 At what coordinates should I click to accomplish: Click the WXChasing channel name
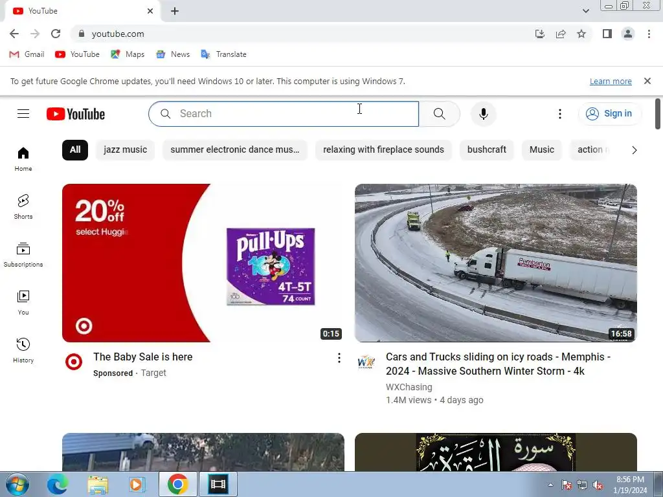pos(409,387)
